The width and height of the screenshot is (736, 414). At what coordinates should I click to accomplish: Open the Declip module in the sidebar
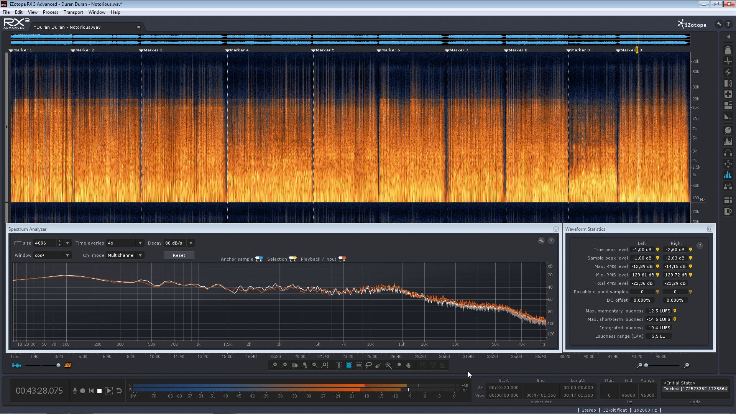728,50
